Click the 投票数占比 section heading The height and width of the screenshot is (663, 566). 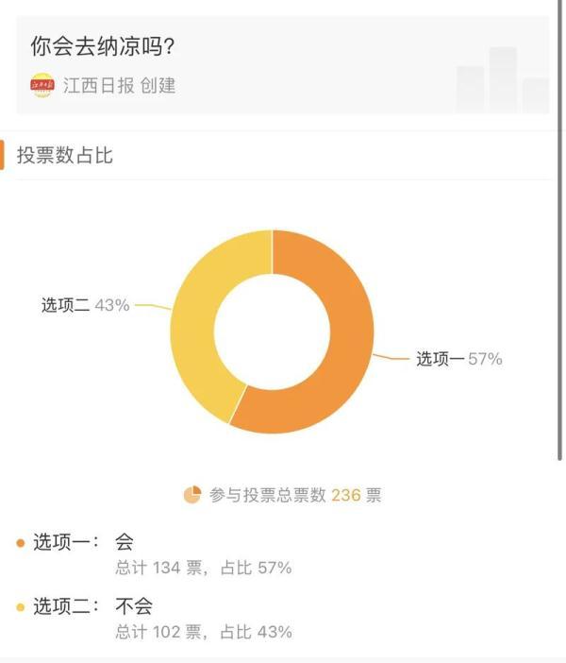point(65,155)
